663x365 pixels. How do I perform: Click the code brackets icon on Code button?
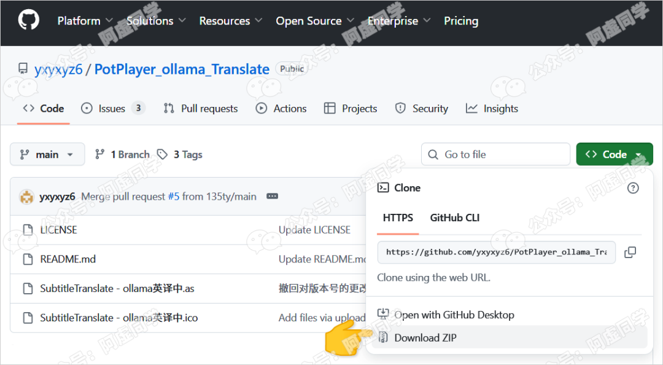pos(591,154)
